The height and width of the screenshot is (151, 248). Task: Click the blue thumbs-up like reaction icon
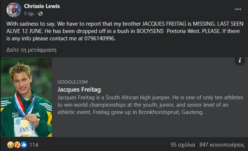pos(24,145)
